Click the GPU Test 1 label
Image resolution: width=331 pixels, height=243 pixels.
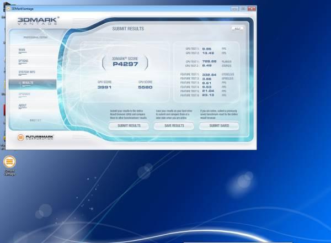click(193, 49)
